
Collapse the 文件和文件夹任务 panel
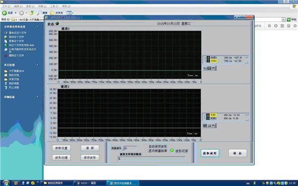click(x=37, y=27)
